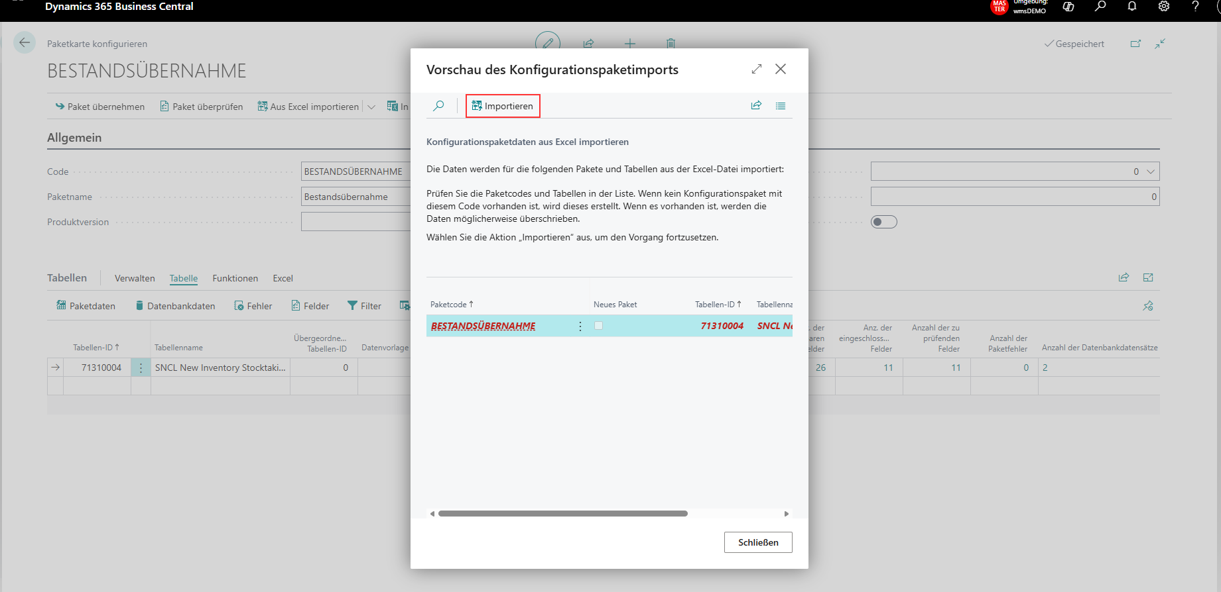Sort by the Paketcode column header
Image resolution: width=1221 pixels, height=592 pixels.
(x=452, y=305)
